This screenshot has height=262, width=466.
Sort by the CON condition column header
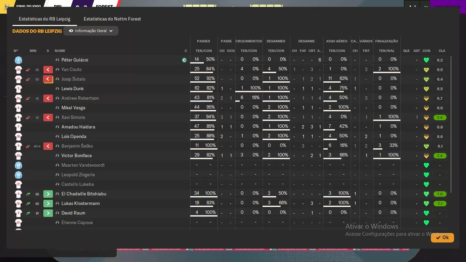[x=426, y=51]
